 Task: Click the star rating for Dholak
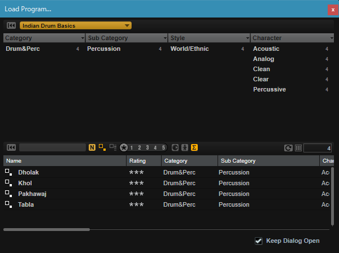point(136,172)
